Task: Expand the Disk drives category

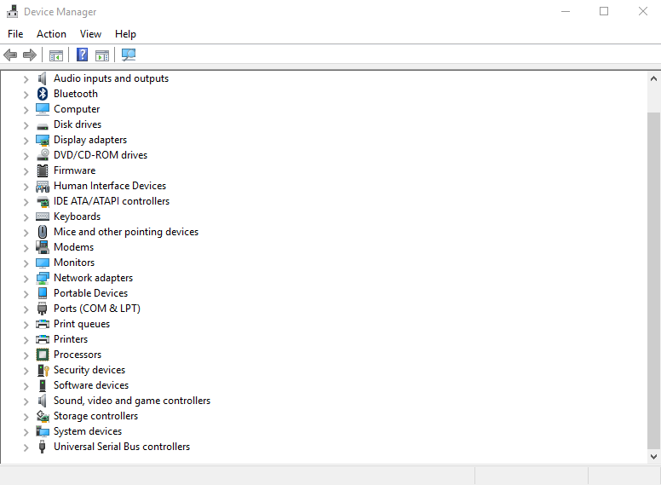Action: click(x=26, y=124)
